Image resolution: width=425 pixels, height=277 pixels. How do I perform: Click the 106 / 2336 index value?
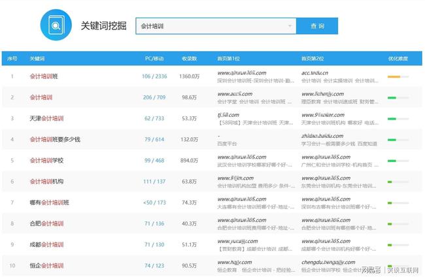(154, 76)
